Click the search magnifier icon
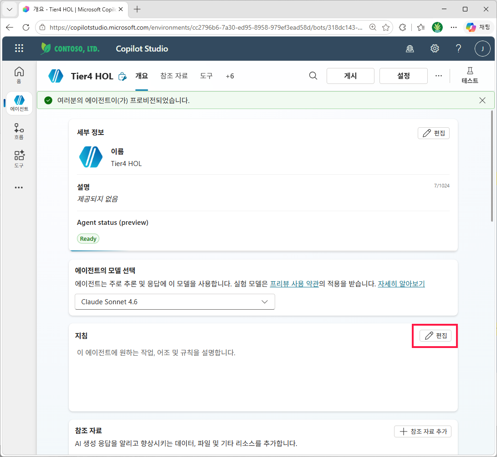The width and height of the screenshot is (497, 457). point(313,76)
